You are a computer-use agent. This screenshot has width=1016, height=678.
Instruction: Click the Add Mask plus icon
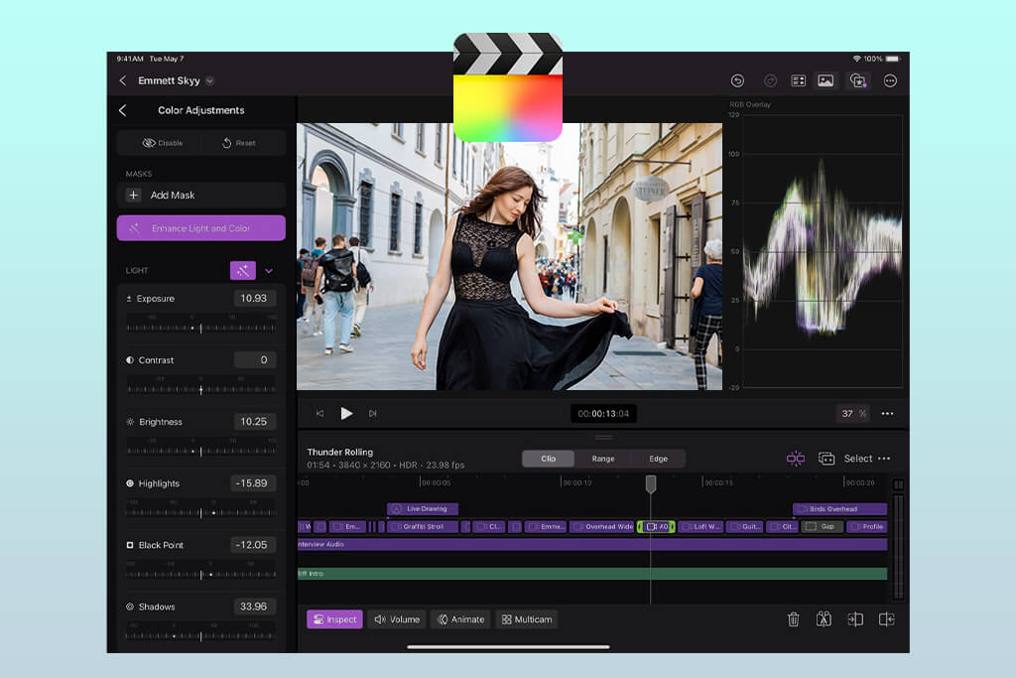point(134,196)
